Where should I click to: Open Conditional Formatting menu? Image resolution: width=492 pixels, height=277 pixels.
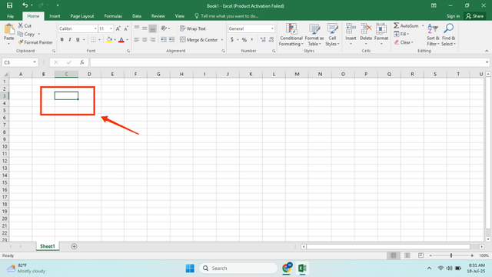291,35
